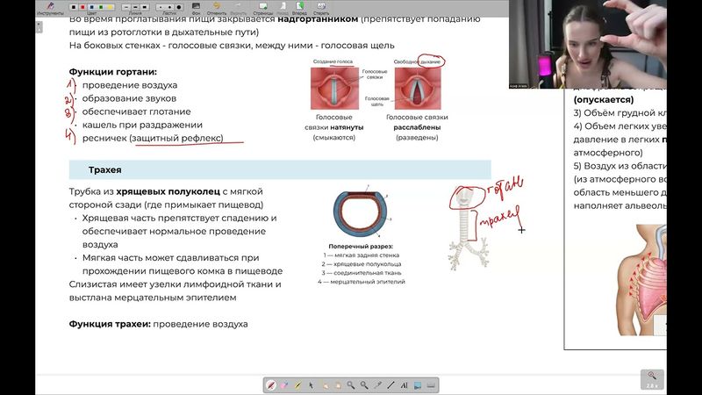Select the hand scroll page tool

(338, 385)
